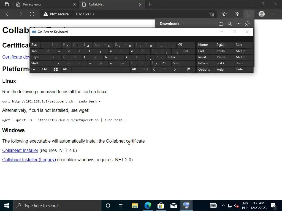Screen dimensions: 282x211
Task: Toggle left Shift key on keyboard
Action: tap(43, 63)
